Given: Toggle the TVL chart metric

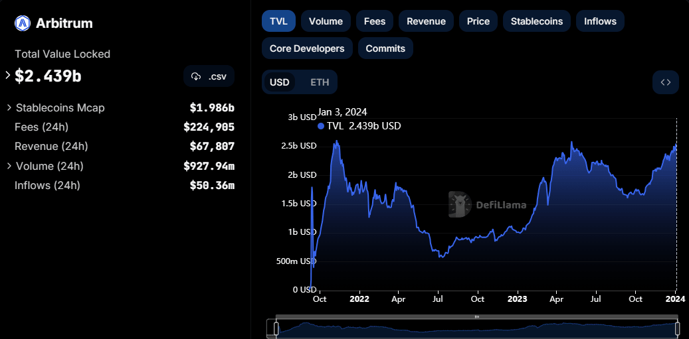Looking at the screenshot, I should (x=278, y=21).
